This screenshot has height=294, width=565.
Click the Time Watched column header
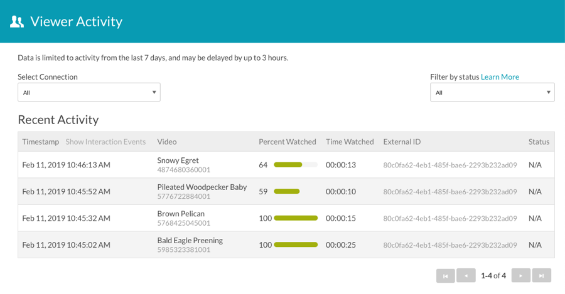point(350,142)
